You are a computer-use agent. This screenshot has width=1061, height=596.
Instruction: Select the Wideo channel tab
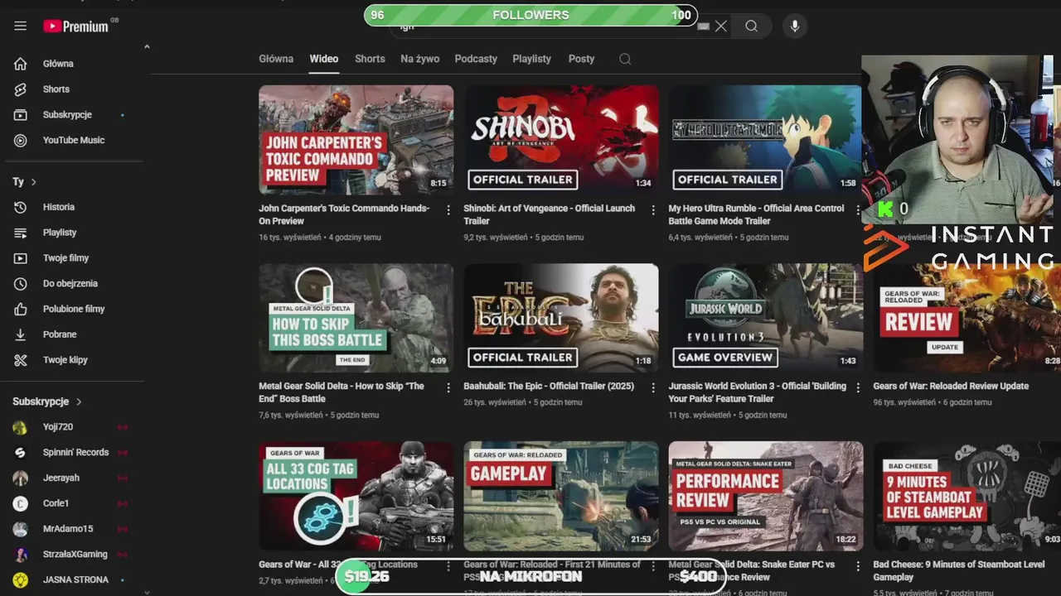[324, 59]
